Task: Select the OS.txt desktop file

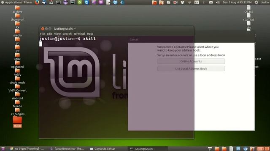Action: 248,9
